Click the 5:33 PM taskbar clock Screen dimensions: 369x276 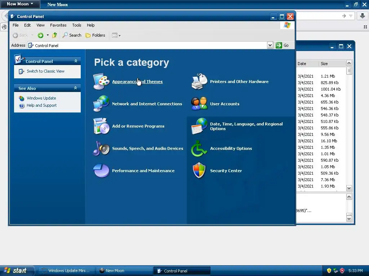coord(356,271)
